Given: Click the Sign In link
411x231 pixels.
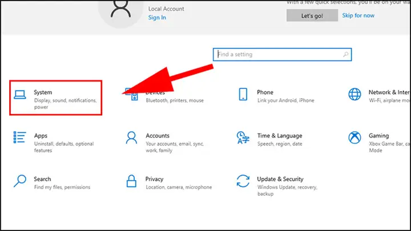Looking at the screenshot, I should coord(157,18).
